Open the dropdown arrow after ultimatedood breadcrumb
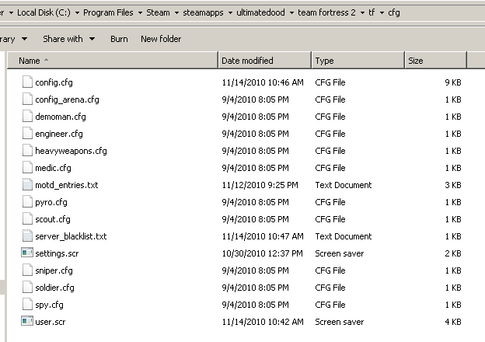This screenshot has width=485, height=342. [291, 12]
